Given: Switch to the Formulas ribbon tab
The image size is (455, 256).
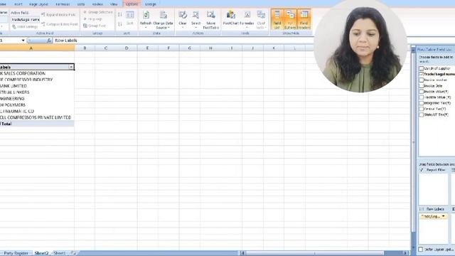Looking at the screenshot, I should click(x=63, y=4).
